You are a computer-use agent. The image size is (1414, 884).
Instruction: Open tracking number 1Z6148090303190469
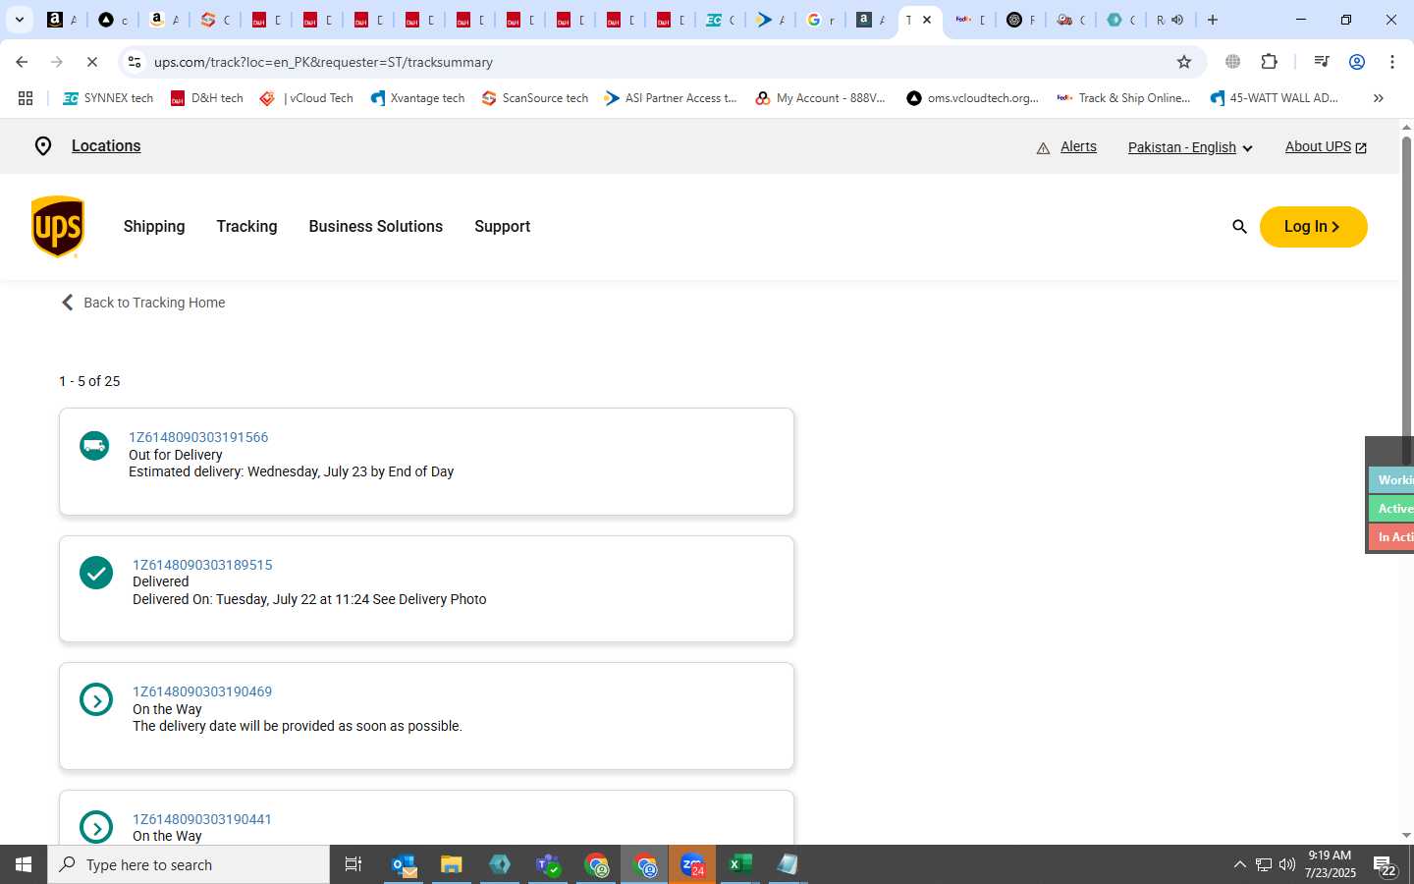tap(202, 691)
